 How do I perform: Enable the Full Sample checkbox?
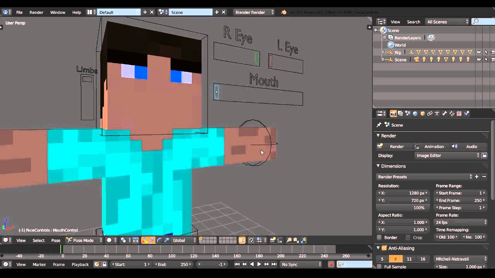pyautogui.click(x=379, y=267)
